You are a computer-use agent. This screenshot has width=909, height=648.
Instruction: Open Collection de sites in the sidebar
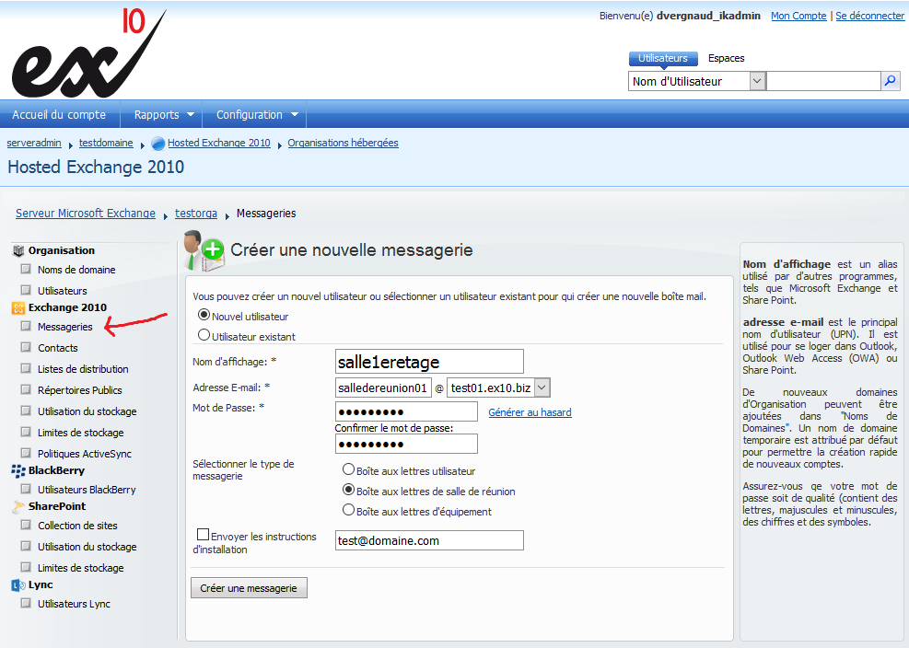[77, 526]
